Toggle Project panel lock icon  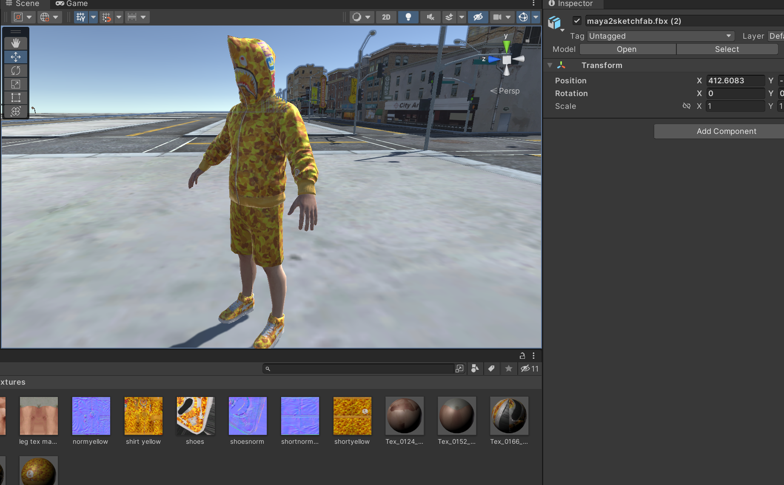[522, 355]
